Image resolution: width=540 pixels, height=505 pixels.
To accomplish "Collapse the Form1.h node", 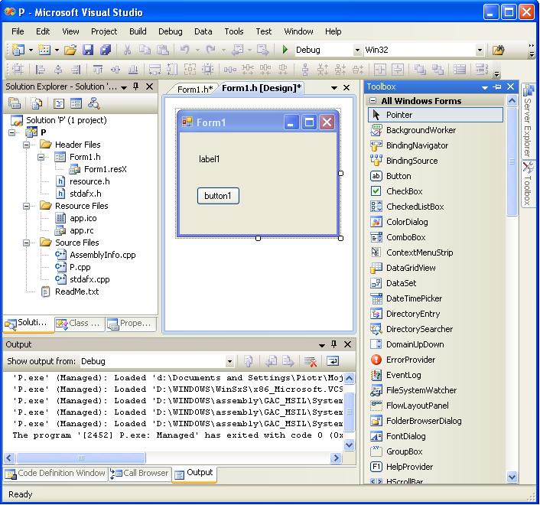I will coord(41,157).
